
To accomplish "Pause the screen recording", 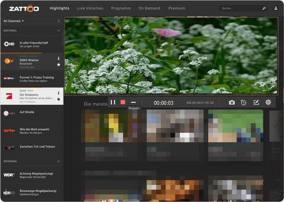I will (x=113, y=102).
